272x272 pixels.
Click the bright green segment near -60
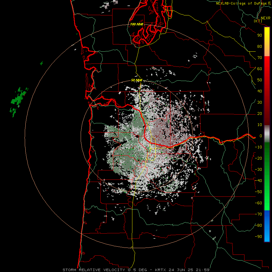[267, 203]
